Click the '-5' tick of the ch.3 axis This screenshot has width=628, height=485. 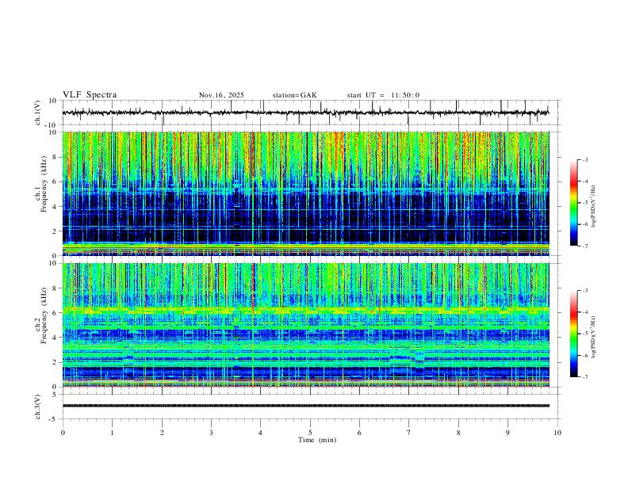[x=53, y=419]
